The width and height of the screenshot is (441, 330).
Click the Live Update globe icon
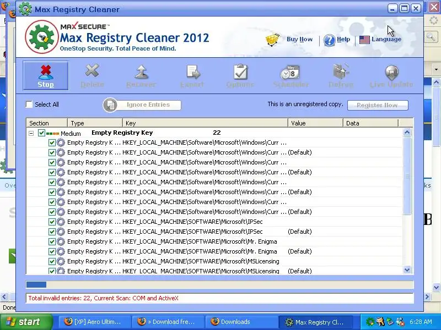pos(392,73)
